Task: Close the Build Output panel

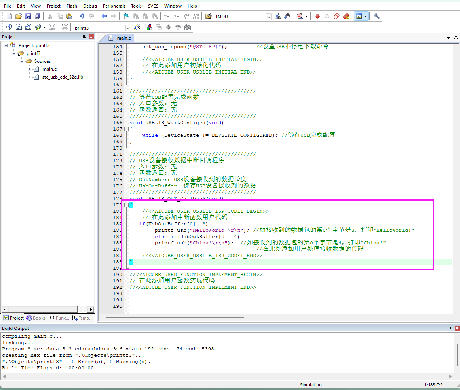Action: 457,328
